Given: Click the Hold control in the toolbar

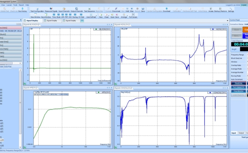Looking at the screenshot, I should click(127, 10).
